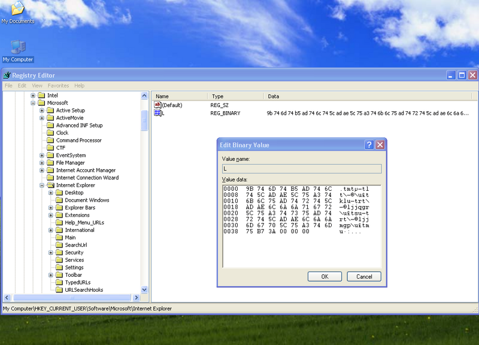Select the L binary value icon

point(157,113)
